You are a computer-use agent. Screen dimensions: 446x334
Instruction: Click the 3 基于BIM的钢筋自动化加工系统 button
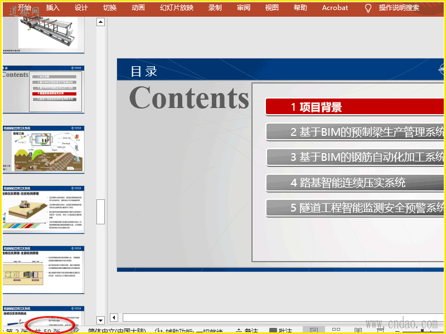pos(355,157)
